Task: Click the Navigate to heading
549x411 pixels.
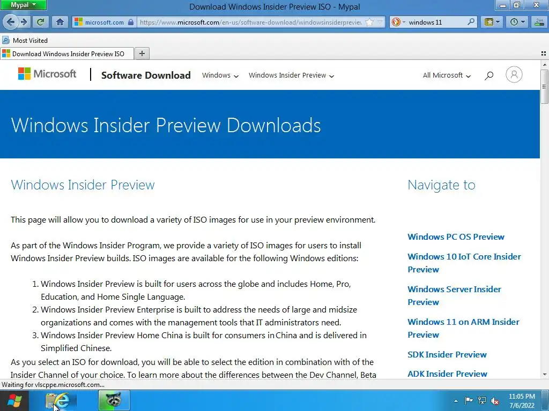Action: [442, 185]
